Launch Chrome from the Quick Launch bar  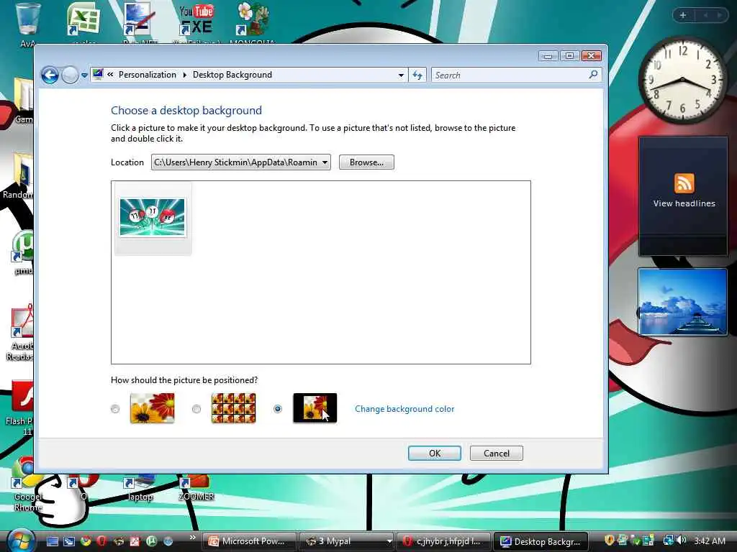pos(86,541)
